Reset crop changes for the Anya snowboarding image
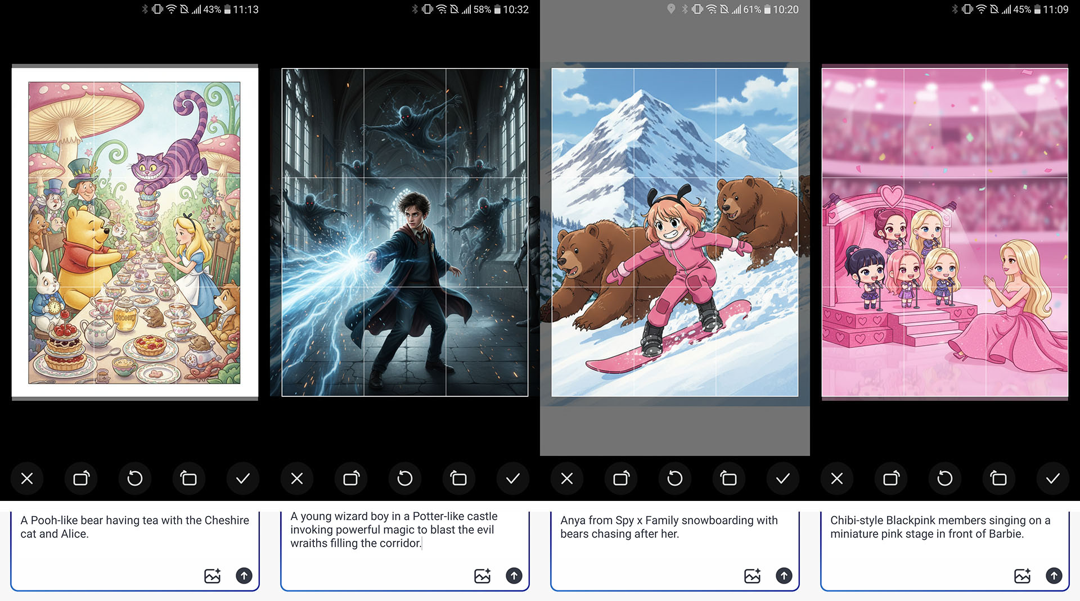The height and width of the screenshot is (601, 1080). click(x=675, y=478)
